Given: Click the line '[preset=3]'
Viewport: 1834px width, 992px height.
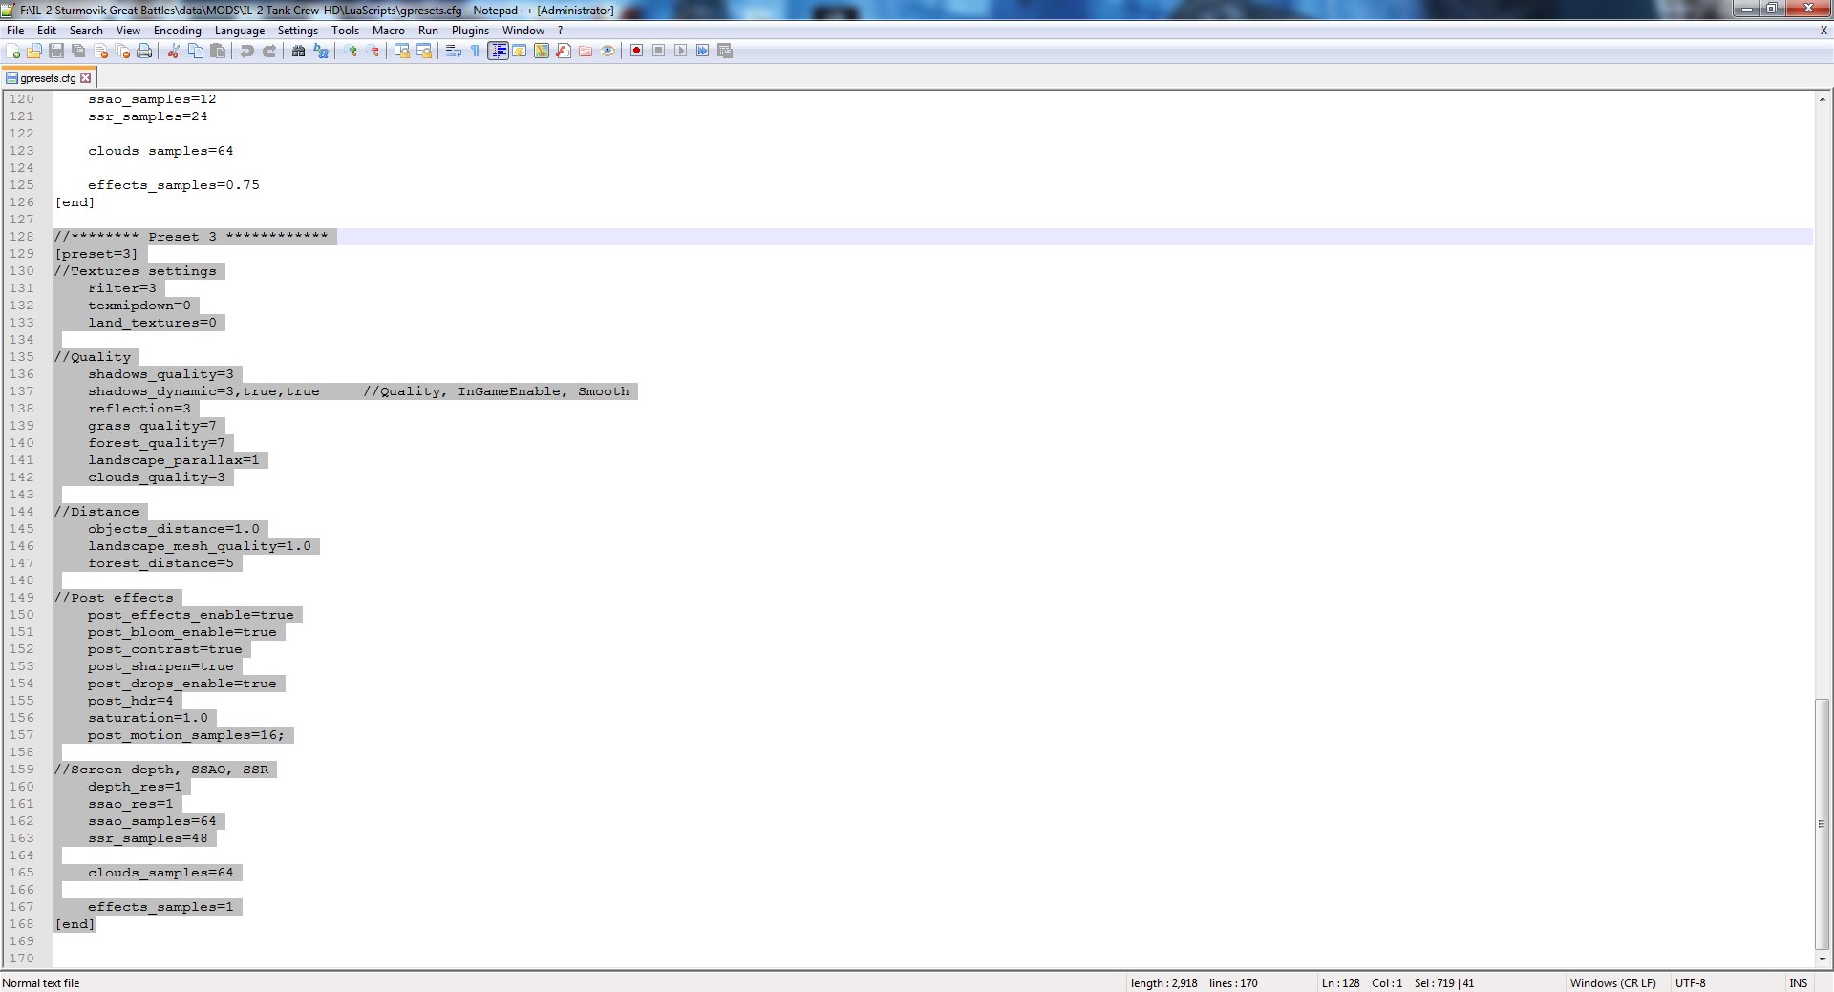Looking at the screenshot, I should click(x=96, y=254).
